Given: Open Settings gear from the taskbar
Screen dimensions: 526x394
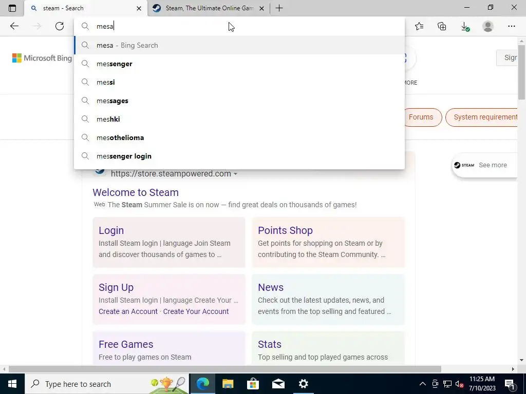Looking at the screenshot, I should coord(303,384).
